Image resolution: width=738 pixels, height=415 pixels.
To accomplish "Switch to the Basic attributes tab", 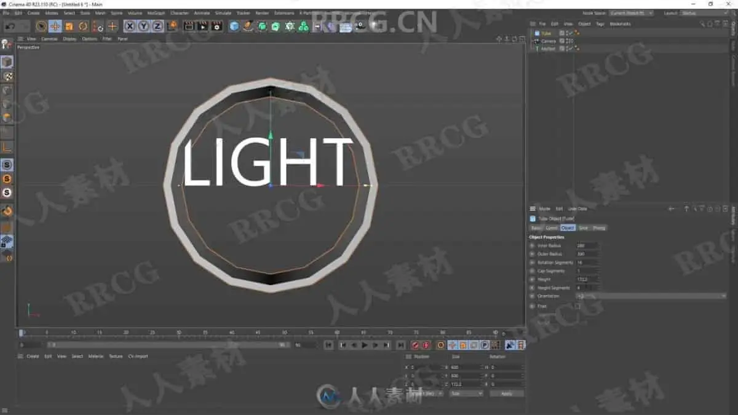I will pyautogui.click(x=536, y=227).
